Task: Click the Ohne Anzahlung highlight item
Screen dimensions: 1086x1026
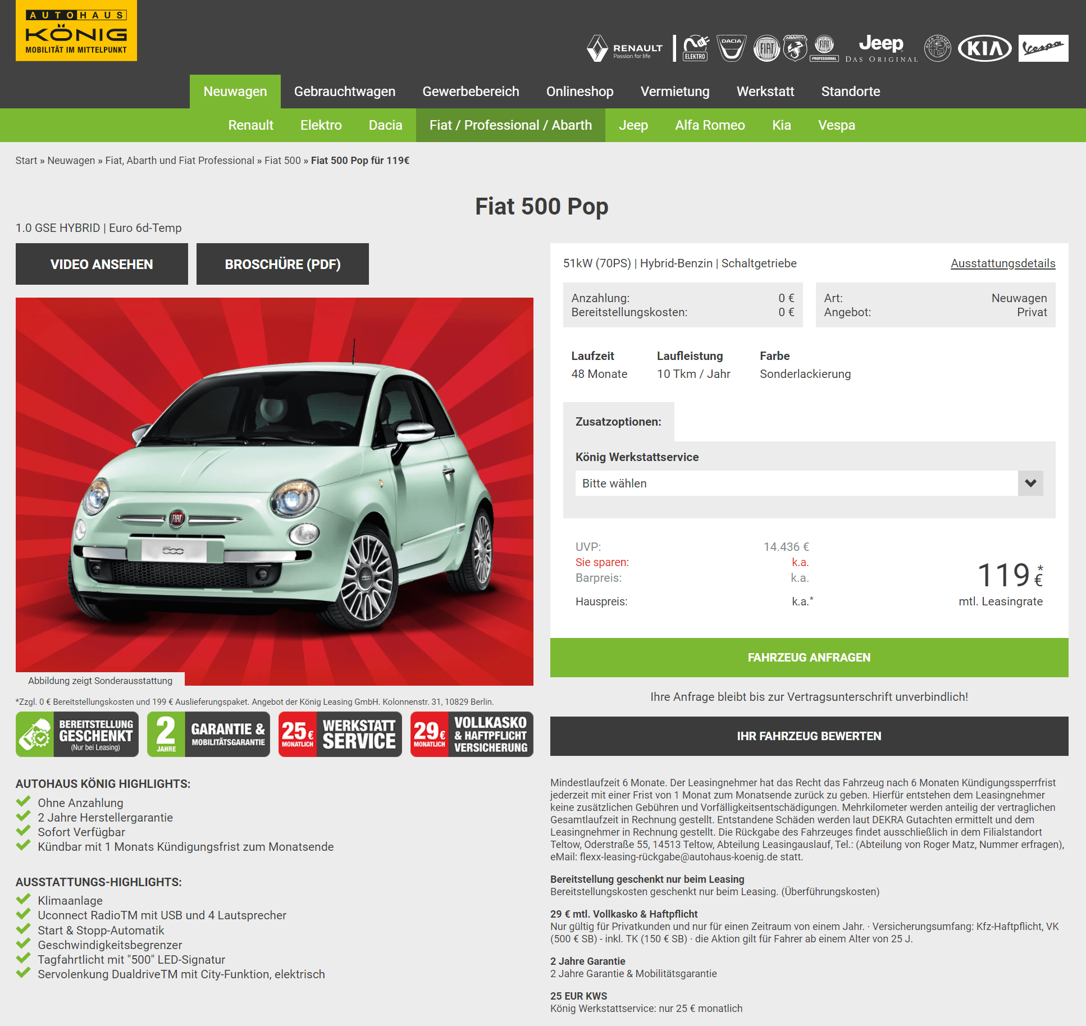Action: click(80, 803)
